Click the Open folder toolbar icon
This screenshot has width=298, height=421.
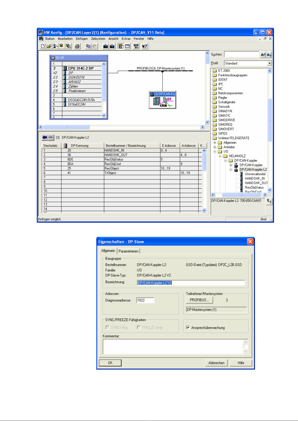pos(49,46)
